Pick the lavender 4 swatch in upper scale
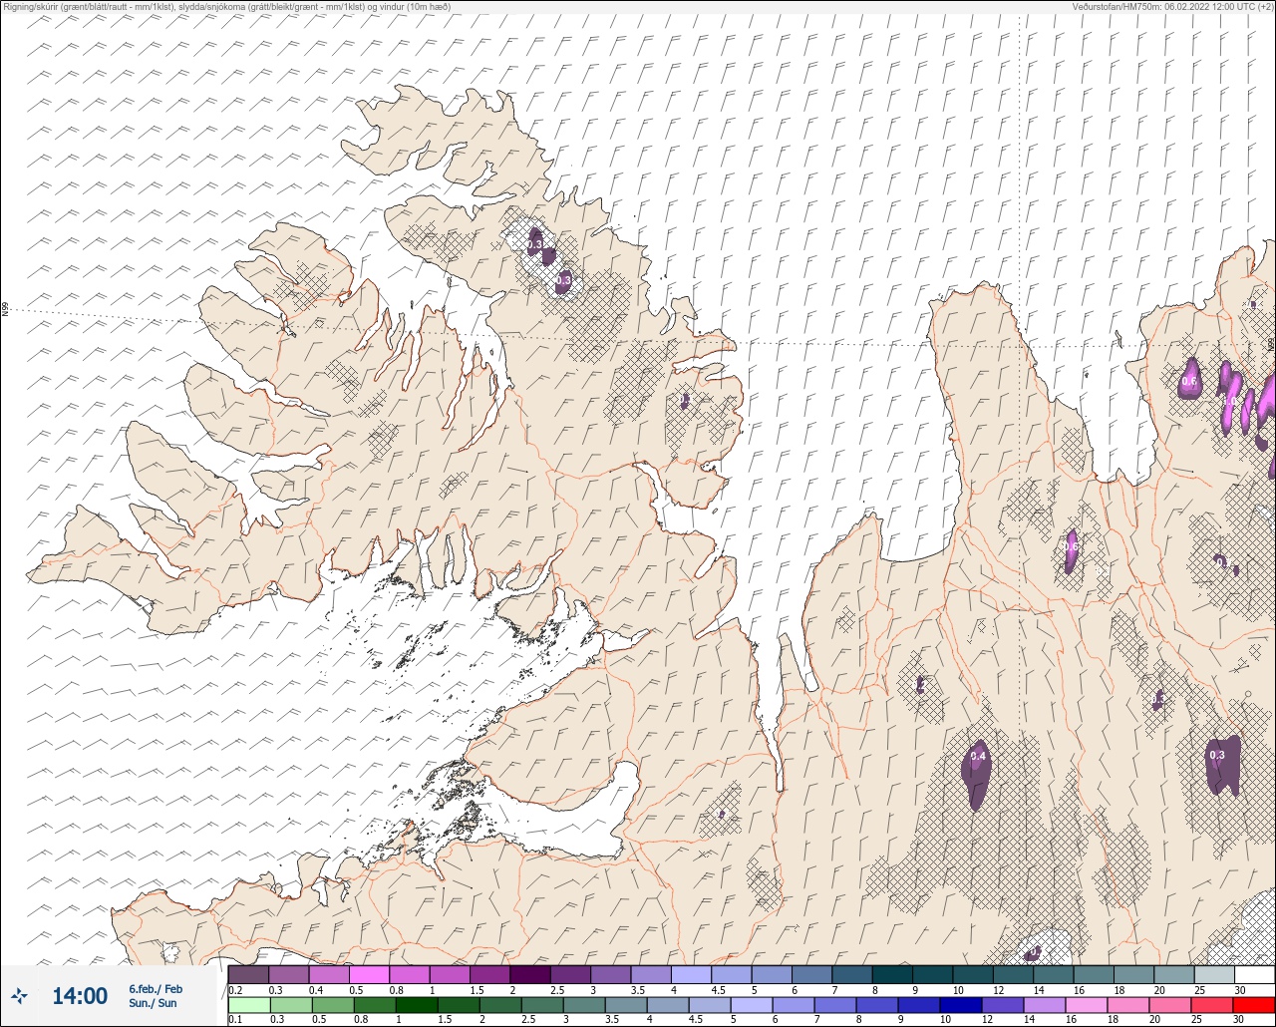The height and width of the screenshot is (1027, 1276). coord(691,974)
